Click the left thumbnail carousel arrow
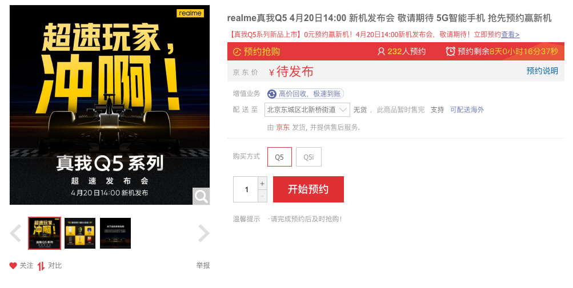The image size is (573, 288). pos(15,233)
